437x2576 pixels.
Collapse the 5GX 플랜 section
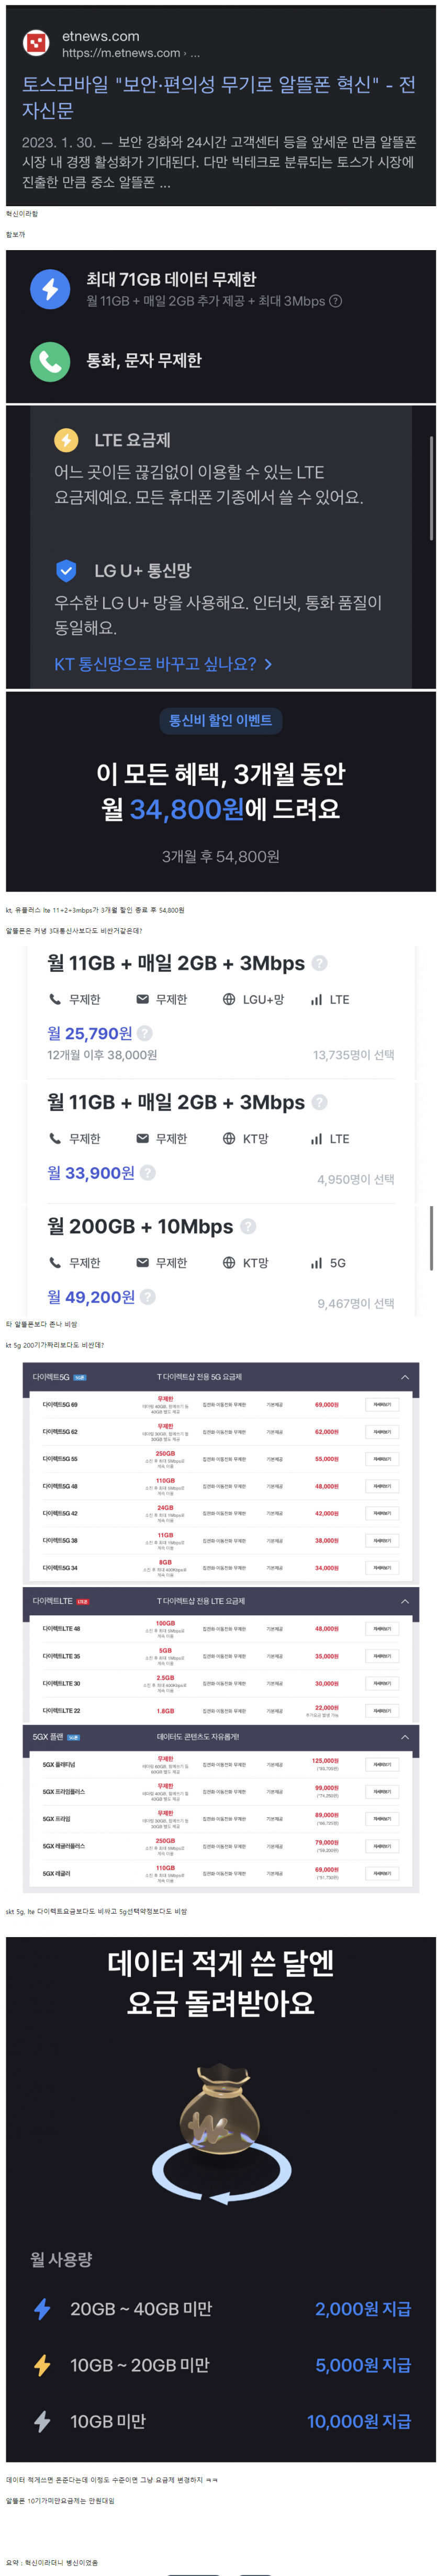click(x=405, y=1737)
